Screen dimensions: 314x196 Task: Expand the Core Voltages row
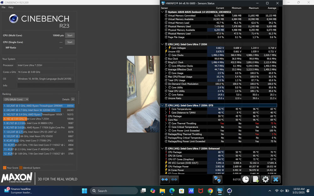tap(166, 48)
